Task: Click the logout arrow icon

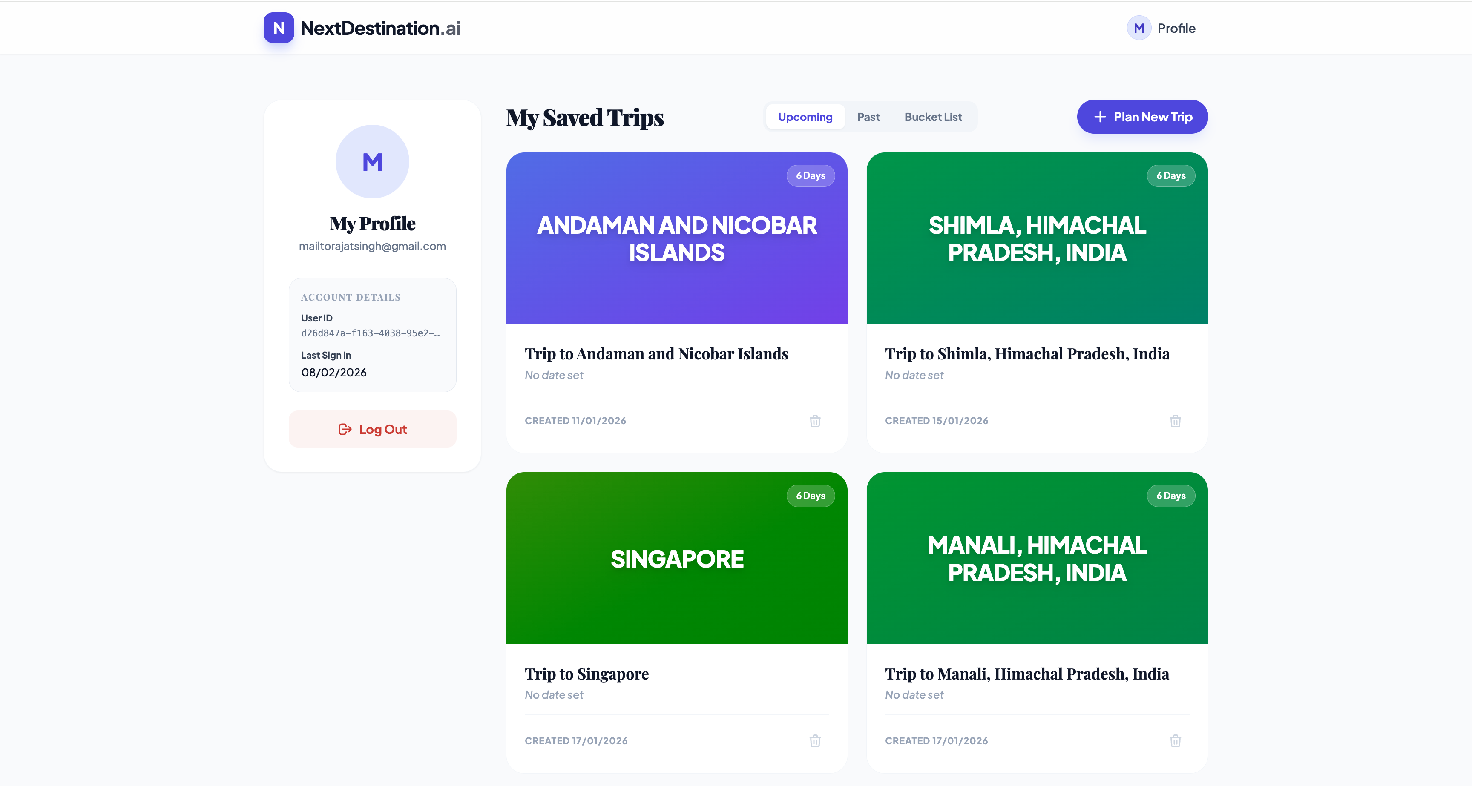Action: click(345, 429)
